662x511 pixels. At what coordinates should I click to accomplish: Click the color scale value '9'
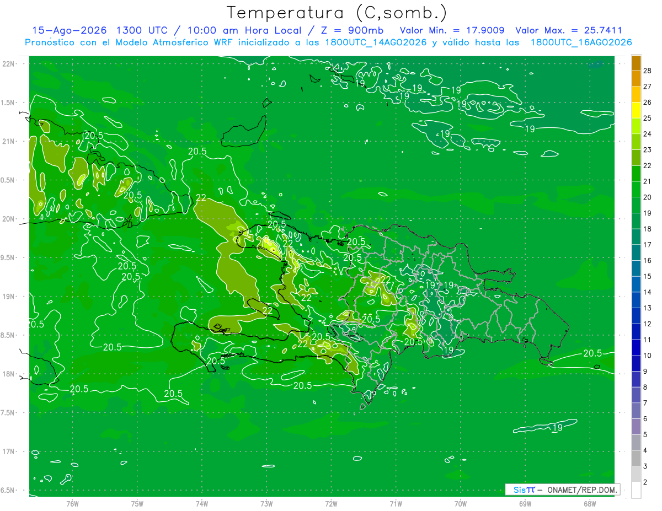(645, 372)
